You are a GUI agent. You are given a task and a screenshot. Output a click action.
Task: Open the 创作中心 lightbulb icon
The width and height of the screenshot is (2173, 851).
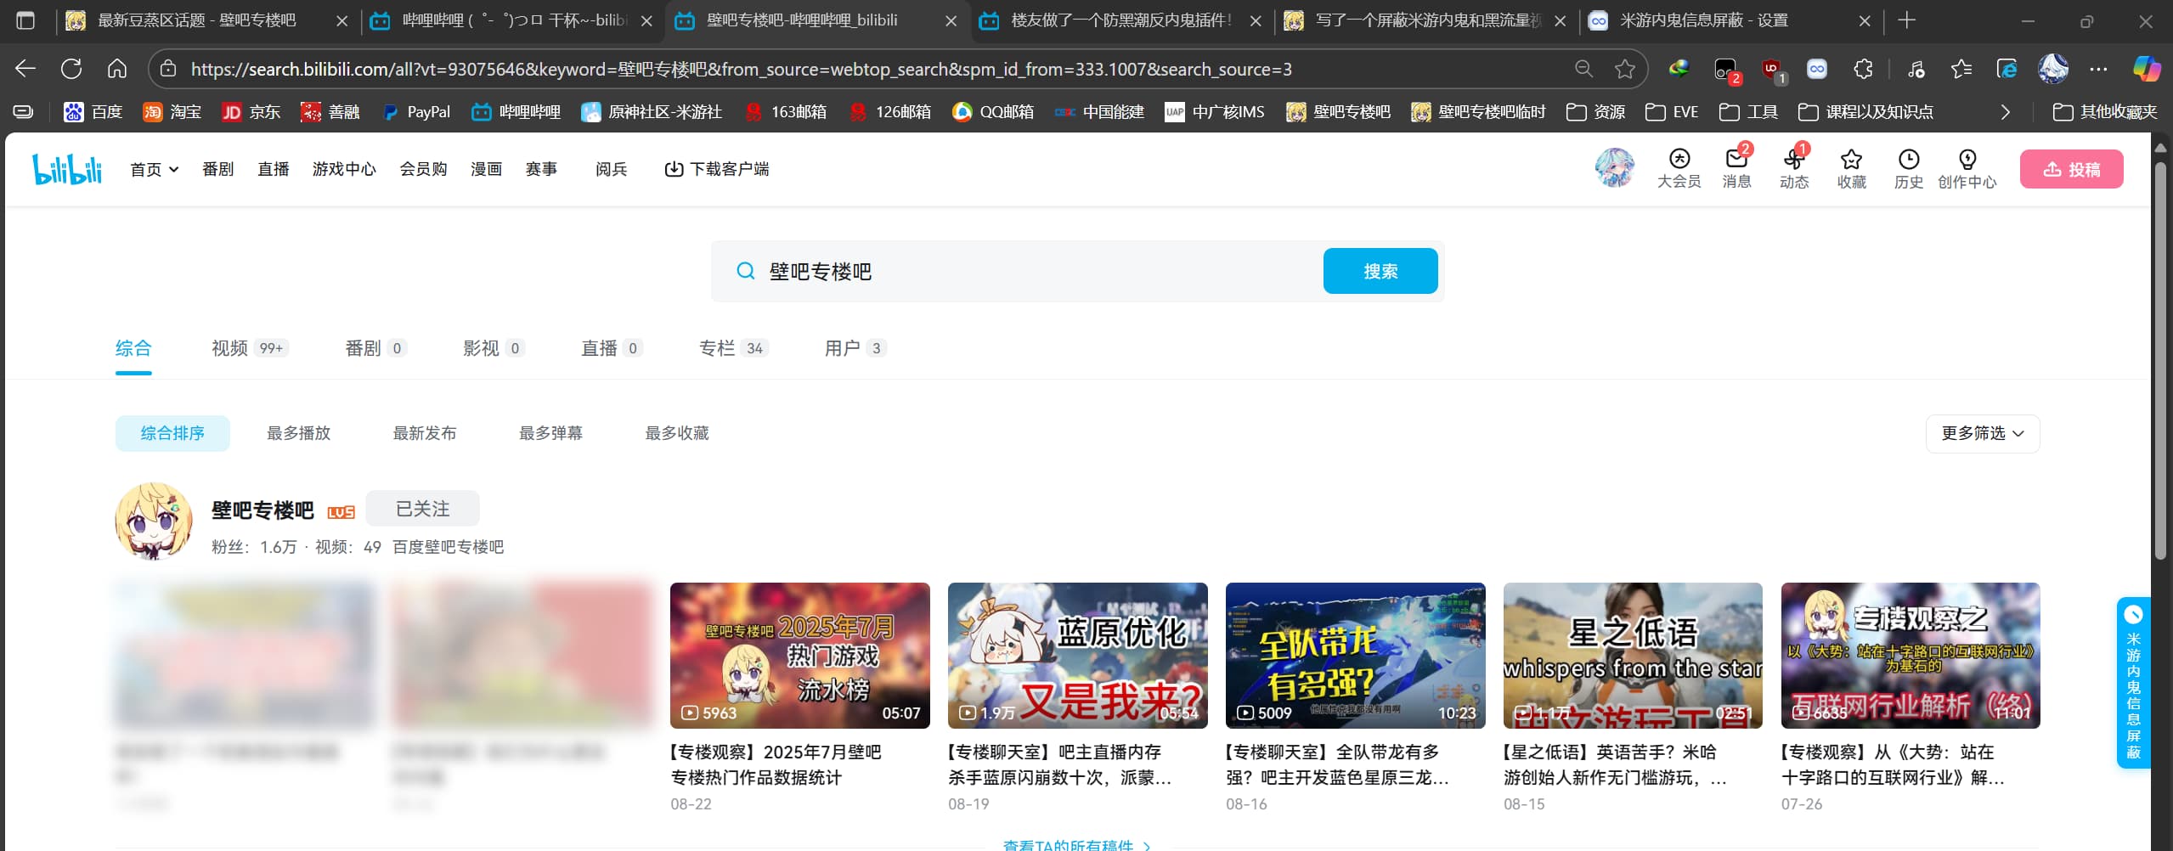pos(1967,161)
